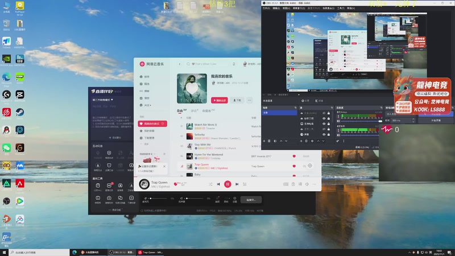Add a new source in OBS sources panel
Viewport: 455px width, 256px height.
pyautogui.click(x=301, y=141)
